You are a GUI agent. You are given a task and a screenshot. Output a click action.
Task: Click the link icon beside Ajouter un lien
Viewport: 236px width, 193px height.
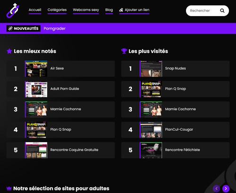coord(121,10)
